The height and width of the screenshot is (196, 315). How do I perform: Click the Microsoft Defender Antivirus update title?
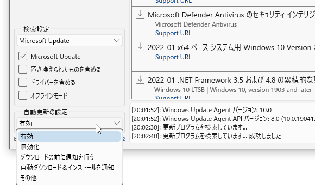231,15
